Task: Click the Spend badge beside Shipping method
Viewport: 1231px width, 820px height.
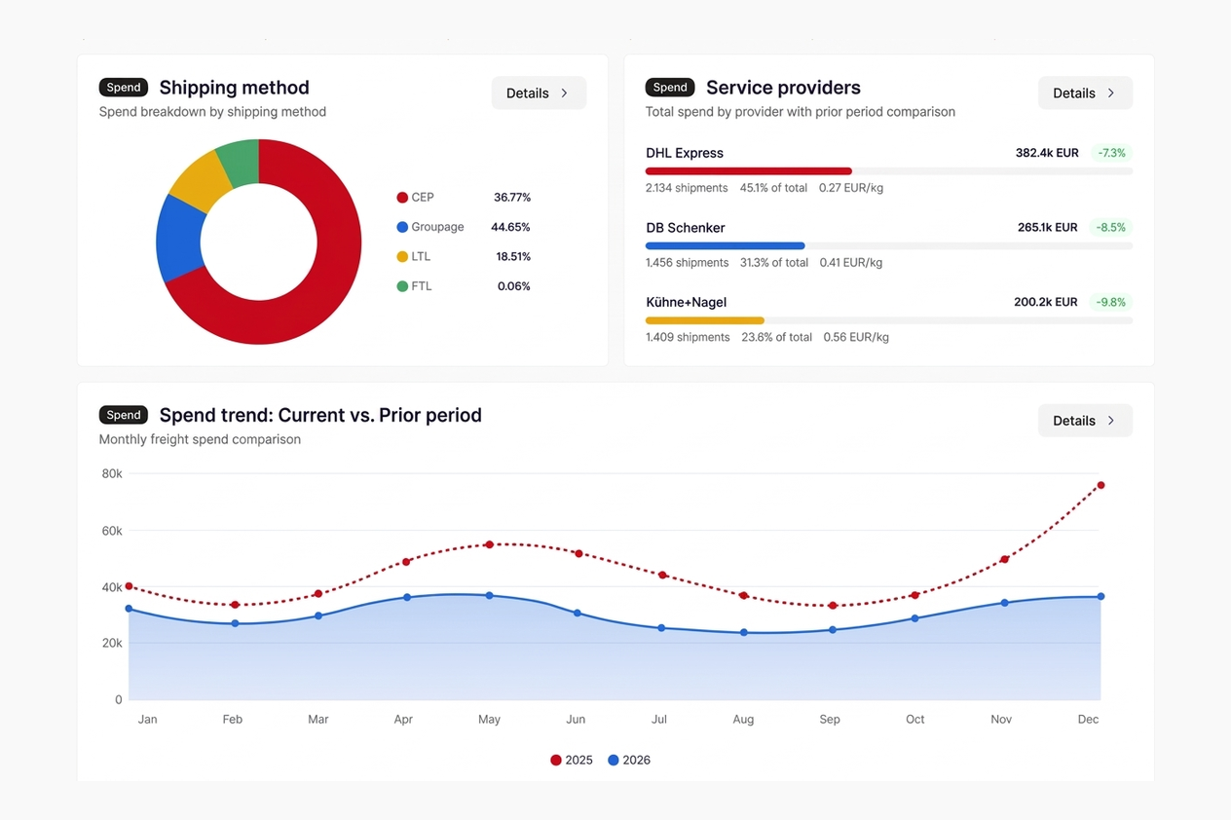Action: pos(124,88)
